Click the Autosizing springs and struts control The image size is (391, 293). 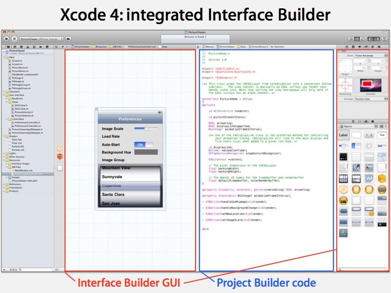pos(346,85)
